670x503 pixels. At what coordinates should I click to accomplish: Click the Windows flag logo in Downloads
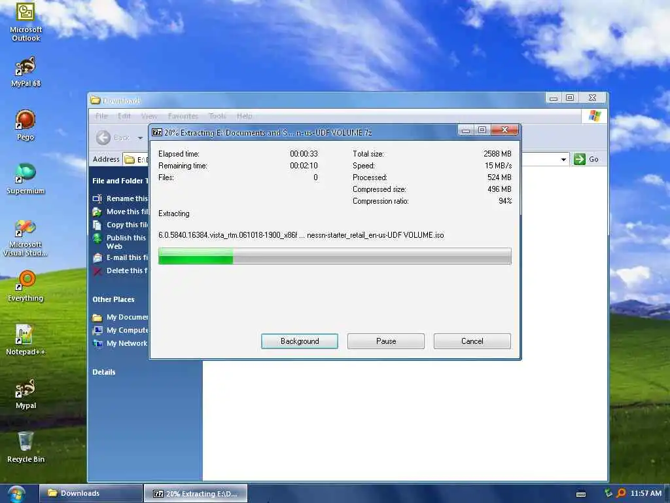[594, 115]
